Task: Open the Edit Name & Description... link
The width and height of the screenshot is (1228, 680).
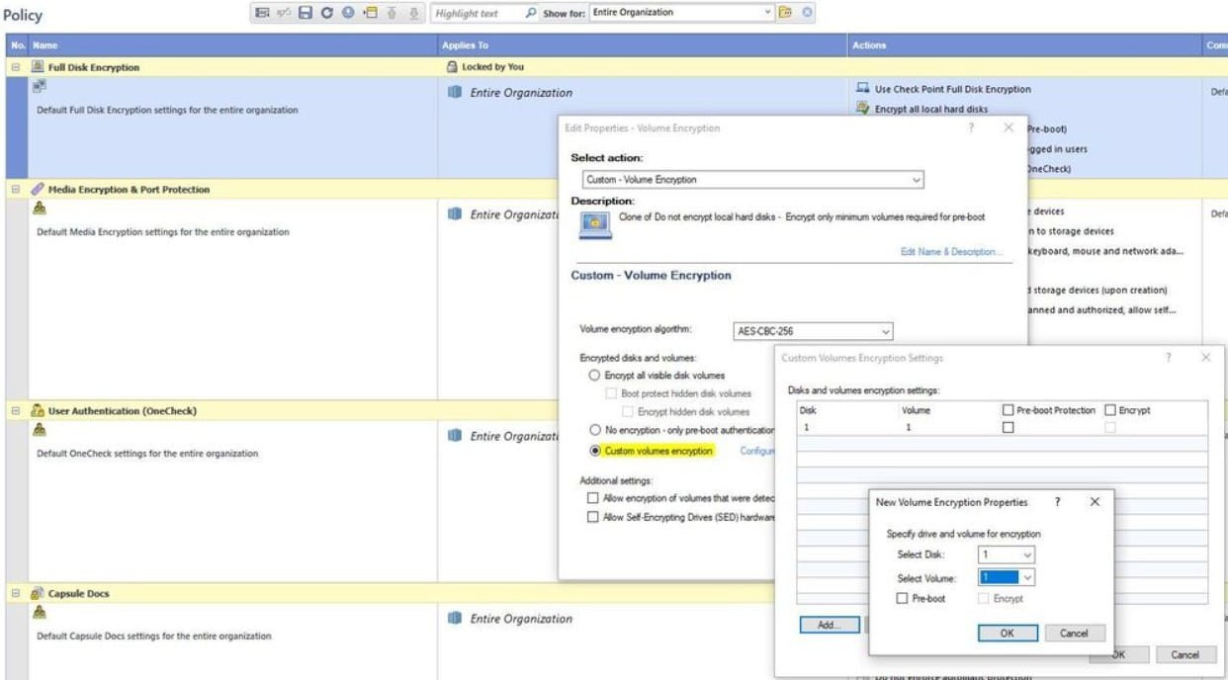Action: [x=951, y=252]
